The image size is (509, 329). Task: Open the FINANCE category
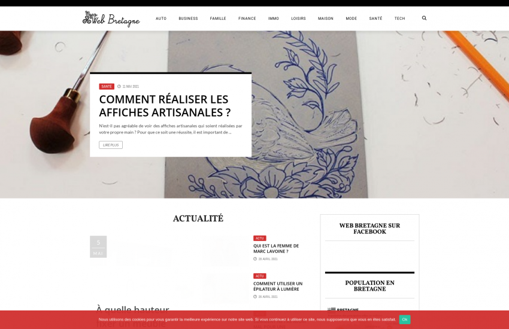pyautogui.click(x=247, y=19)
